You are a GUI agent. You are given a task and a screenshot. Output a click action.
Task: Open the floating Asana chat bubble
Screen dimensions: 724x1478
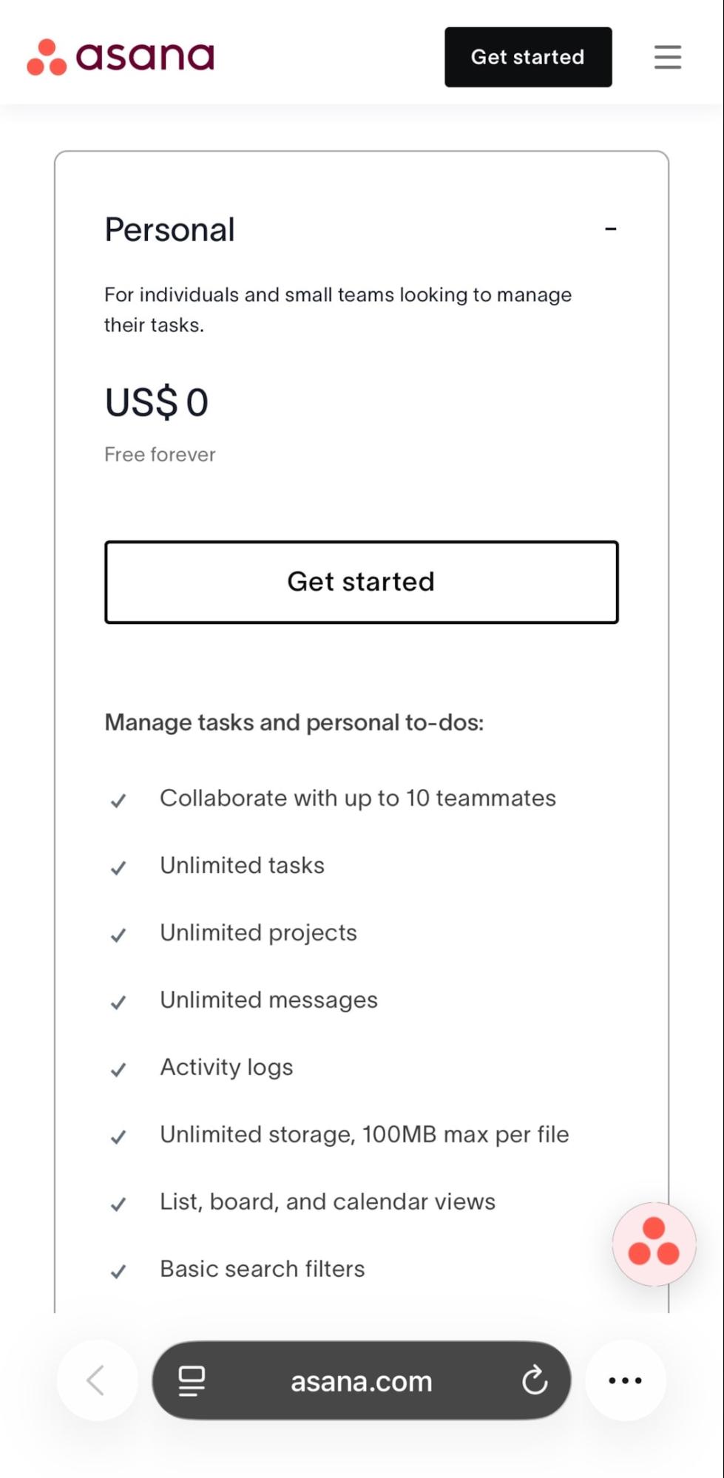click(x=654, y=1244)
